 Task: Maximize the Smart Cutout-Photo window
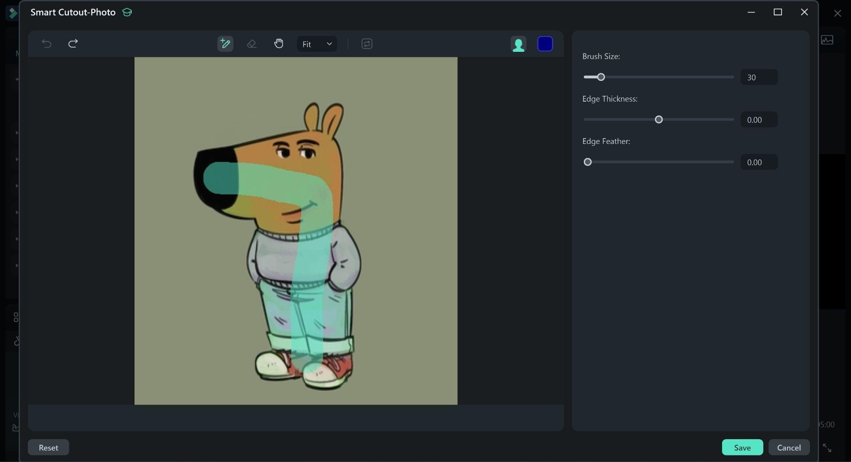point(778,12)
